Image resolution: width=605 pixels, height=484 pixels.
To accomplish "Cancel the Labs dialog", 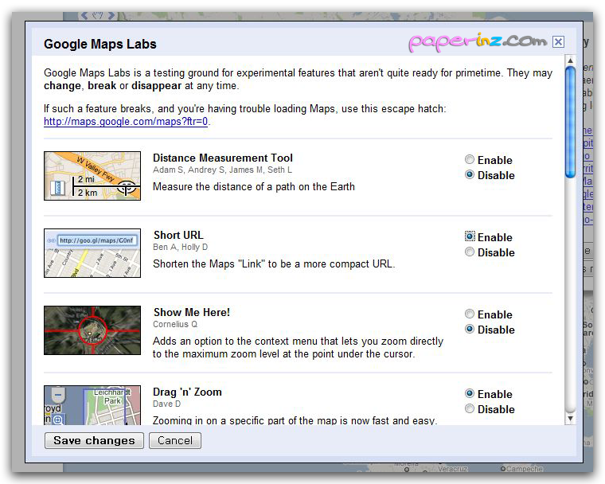I will tap(175, 440).
